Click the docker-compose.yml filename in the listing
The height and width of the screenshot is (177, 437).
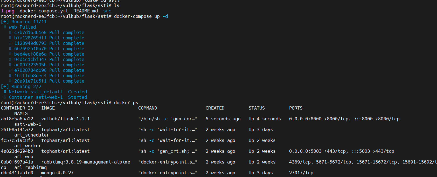44,11
